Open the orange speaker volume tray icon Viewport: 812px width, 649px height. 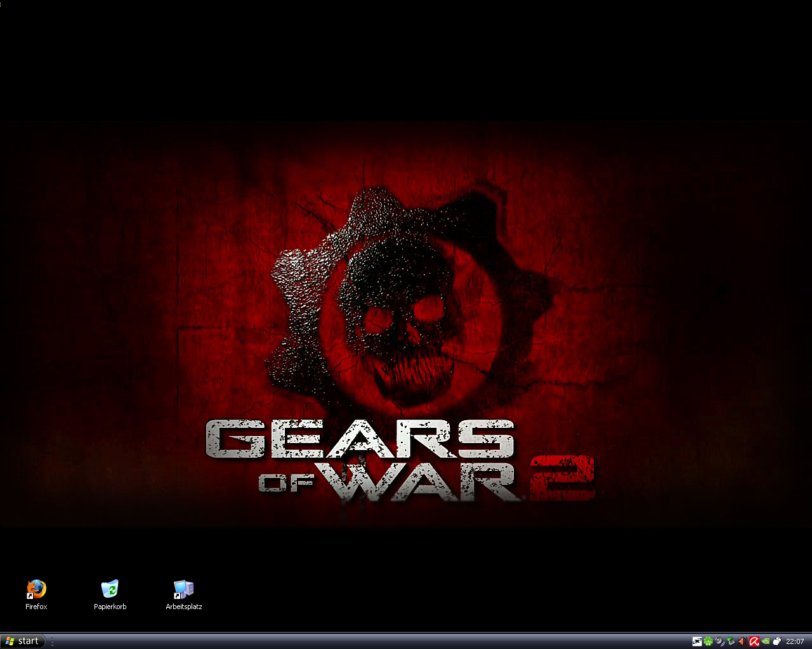point(743,641)
